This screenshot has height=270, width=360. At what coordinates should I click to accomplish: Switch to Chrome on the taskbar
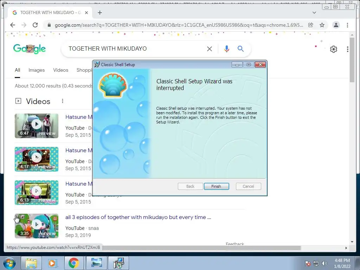click(73, 263)
